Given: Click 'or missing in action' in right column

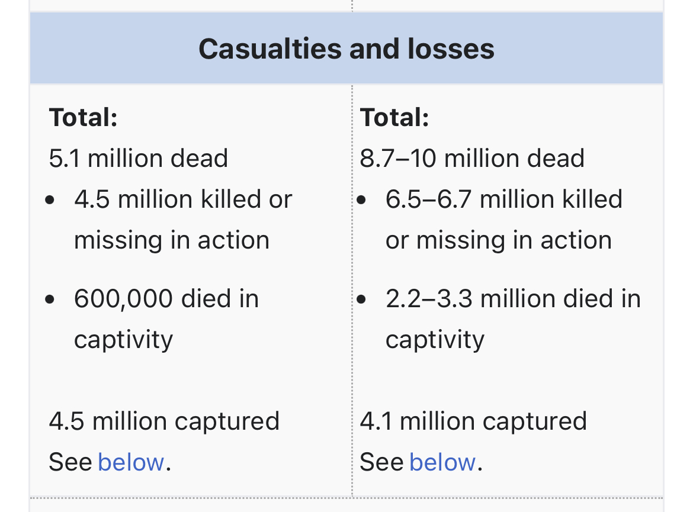Looking at the screenshot, I should coord(498,240).
